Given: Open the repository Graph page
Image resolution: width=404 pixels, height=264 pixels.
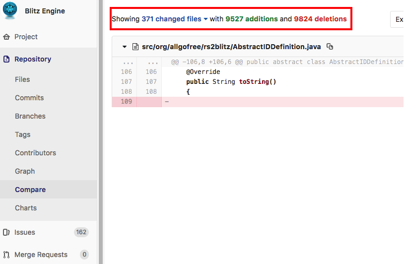Looking at the screenshot, I should point(25,171).
